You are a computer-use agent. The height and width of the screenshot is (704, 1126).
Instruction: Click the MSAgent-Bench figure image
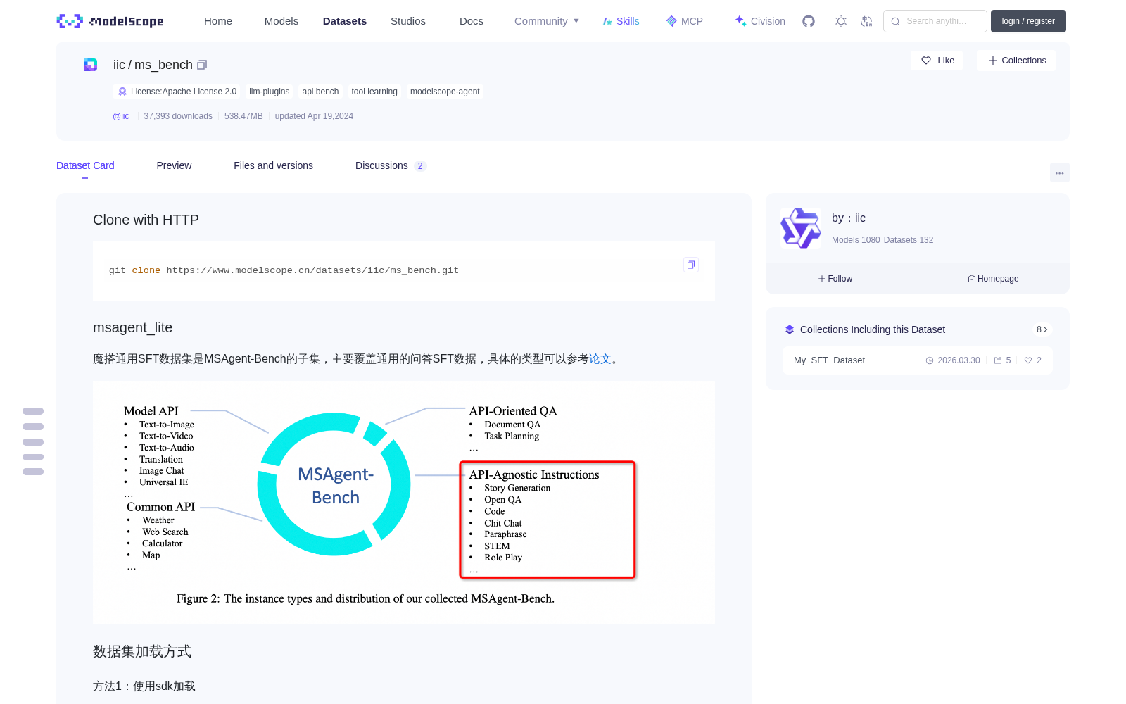pos(404,503)
